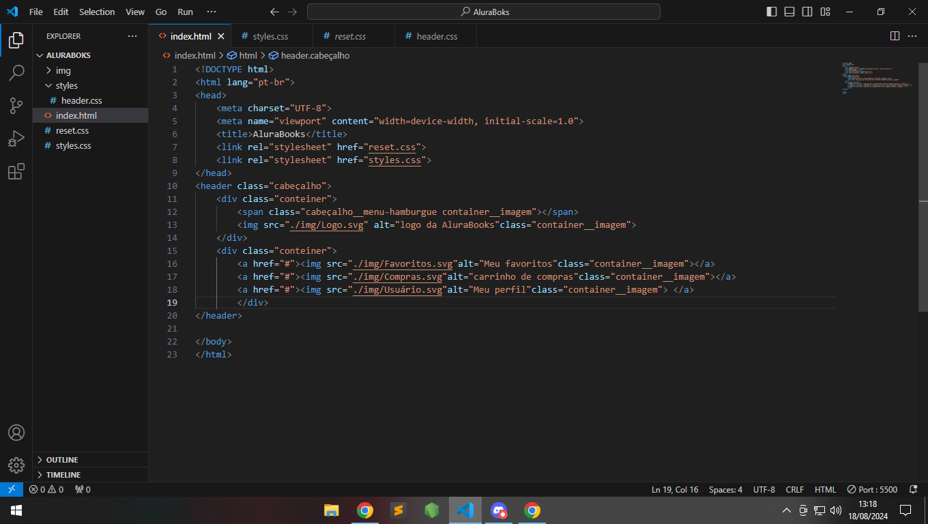The width and height of the screenshot is (928, 524).
Task: Close the index.html editor tab
Action: pos(221,36)
